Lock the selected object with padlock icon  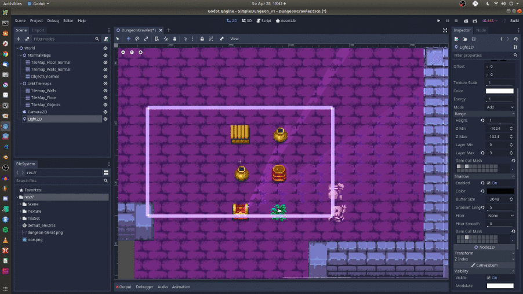coord(202,39)
